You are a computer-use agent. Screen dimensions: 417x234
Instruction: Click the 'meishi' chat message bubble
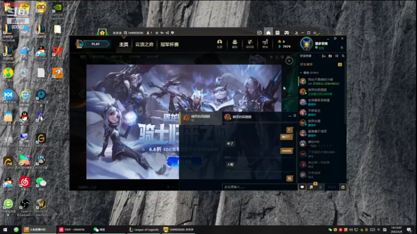[x=287, y=151]
